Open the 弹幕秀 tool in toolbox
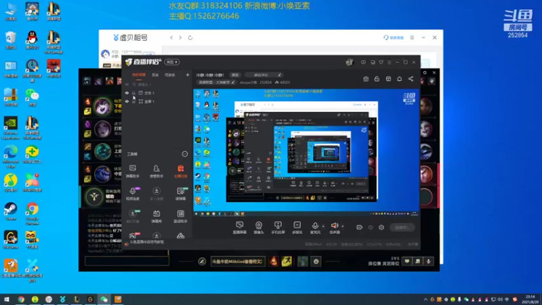 click(x=157, y=216)
